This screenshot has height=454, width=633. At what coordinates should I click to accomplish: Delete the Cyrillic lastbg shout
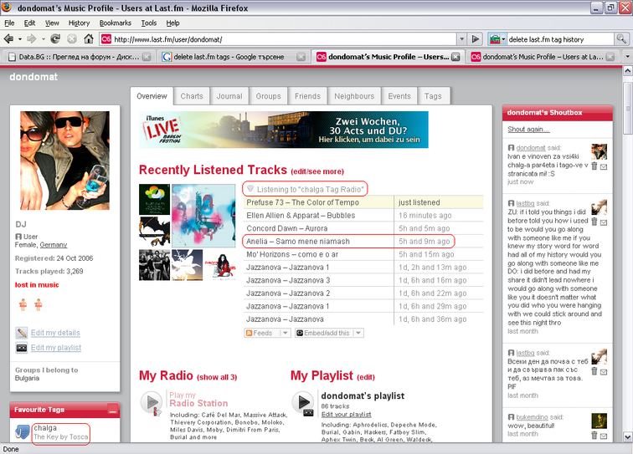coord(594,371)
